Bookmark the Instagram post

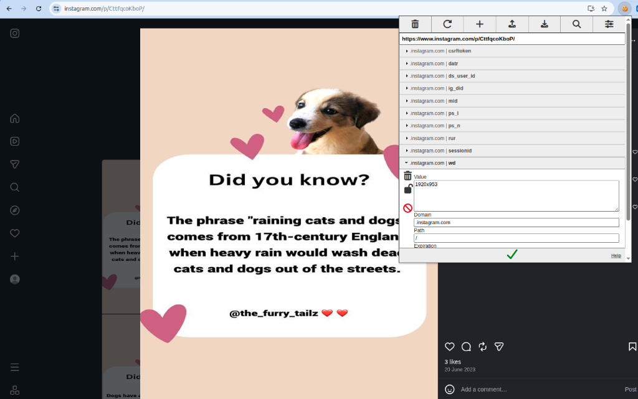[x=632, y=347]
